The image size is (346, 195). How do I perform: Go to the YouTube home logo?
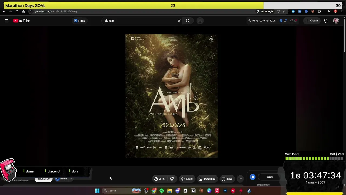(21, 21)
